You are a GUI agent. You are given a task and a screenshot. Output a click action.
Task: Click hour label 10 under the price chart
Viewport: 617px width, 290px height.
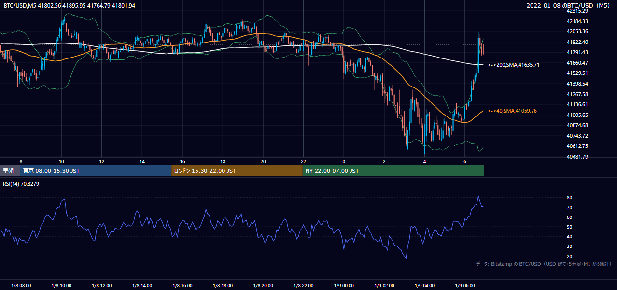pos(61,161)
